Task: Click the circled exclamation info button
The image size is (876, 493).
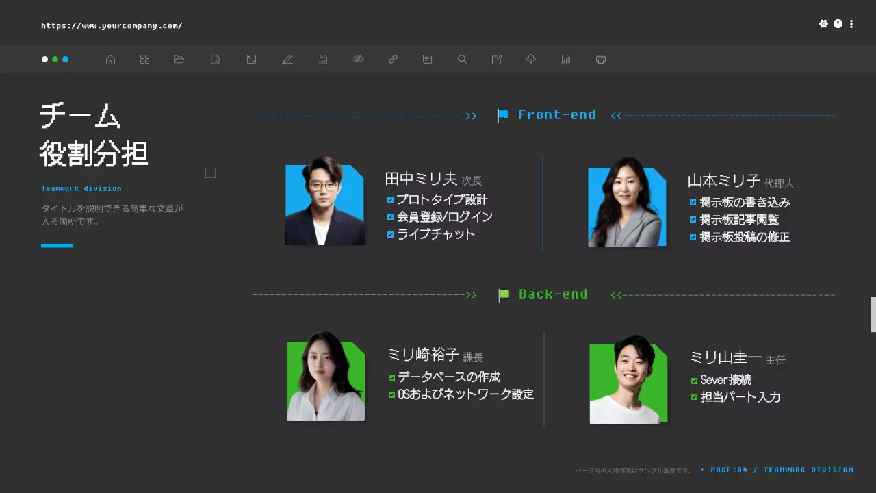Action: pos(838,23)
